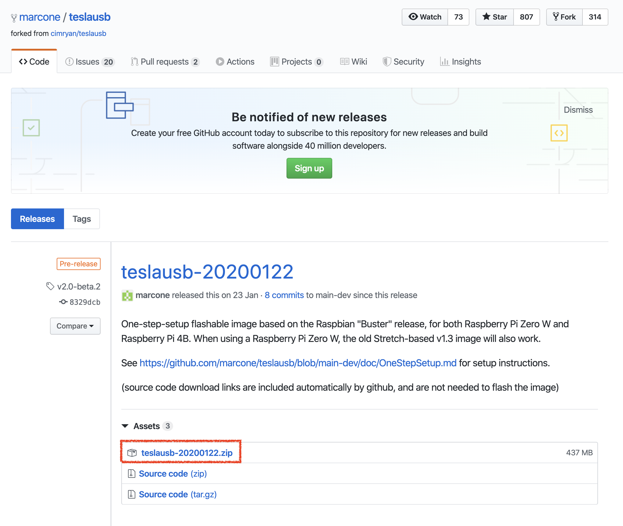Open the Compare dropdown

[x=75, y=326]
